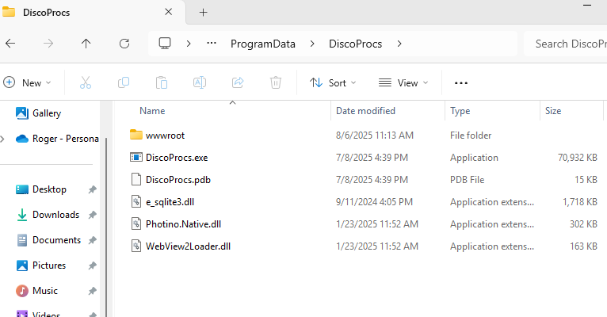Refresh the current folder view
Screen dimensions: 607x317
[124, 44]
